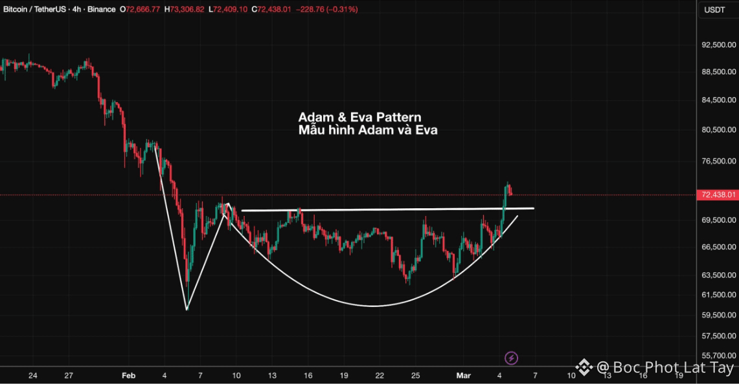739x384 pixels.
Task: Click the 61,500.00 price axis label
Action: 719,295
